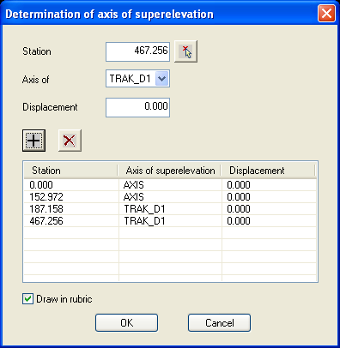Dismiss dialog using Cancel button

[219, 323]
